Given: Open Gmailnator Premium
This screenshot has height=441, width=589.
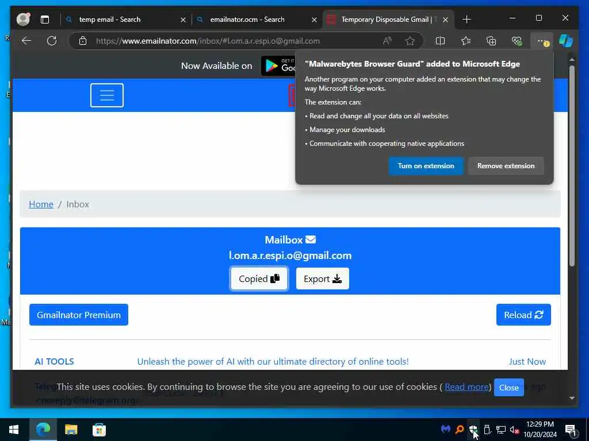Looking at the screenshot, I should pyautogui.click(x=78, y=315).
